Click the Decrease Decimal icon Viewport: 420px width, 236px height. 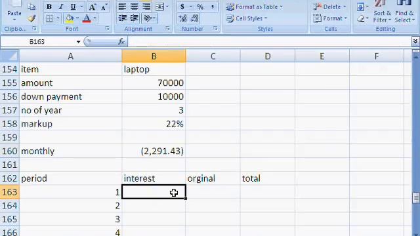coord(194,18)
